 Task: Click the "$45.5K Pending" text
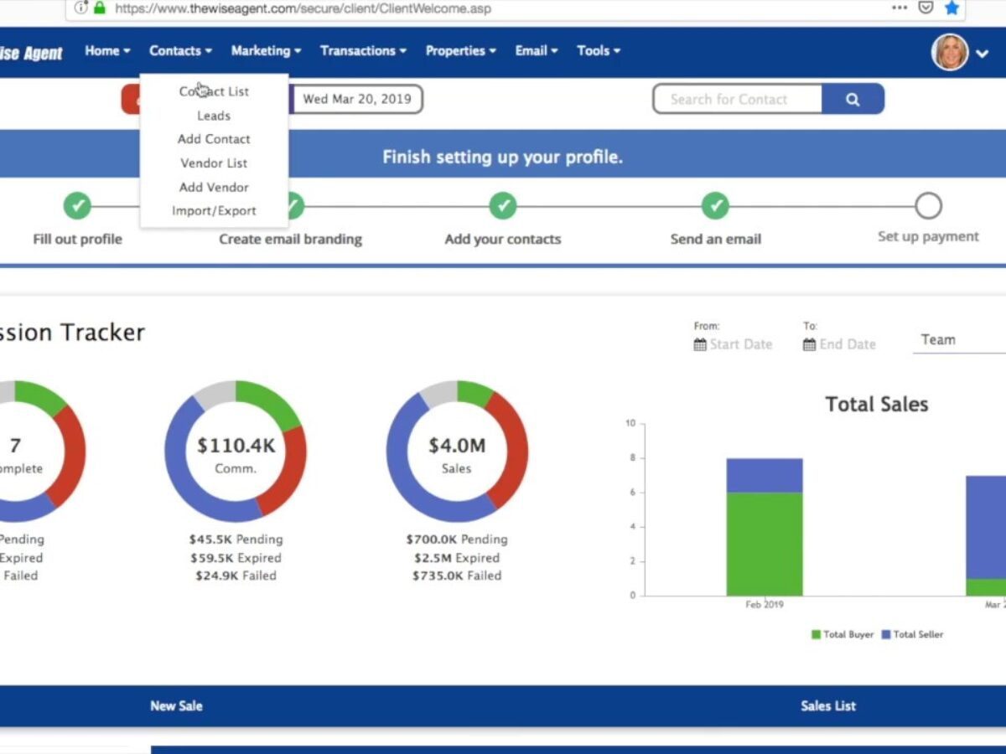(x=236, y=540)
